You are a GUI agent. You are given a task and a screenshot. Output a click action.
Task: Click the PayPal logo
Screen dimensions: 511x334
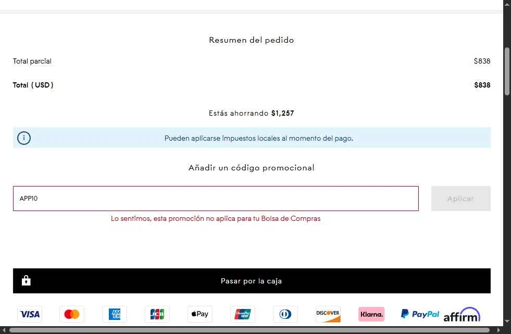420,314
